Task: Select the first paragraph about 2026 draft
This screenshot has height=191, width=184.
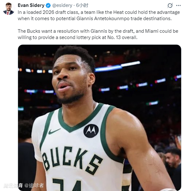Action: click(x=99, y=15)
